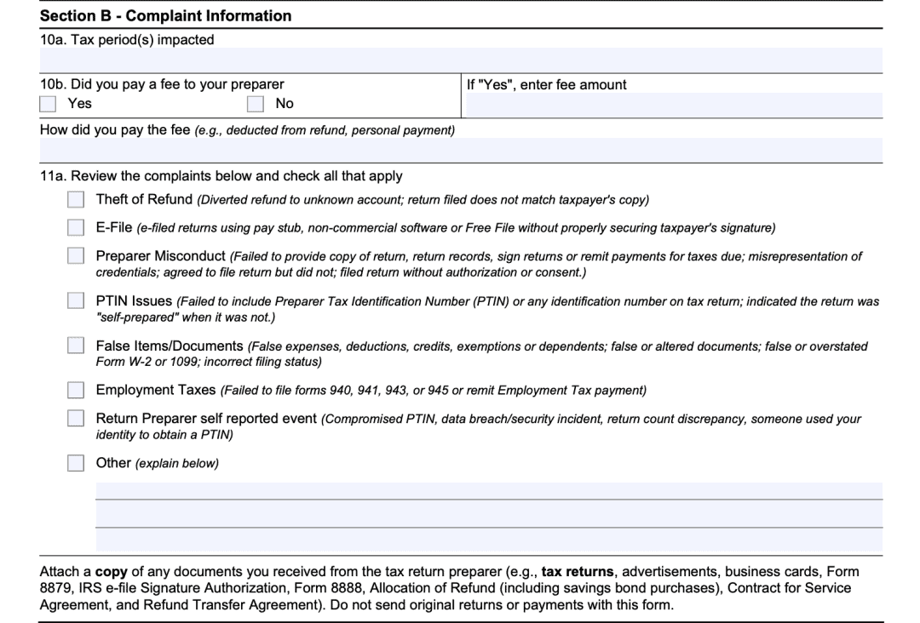920x623 pixels.
Task: Check the Yes box for question 10b
Action: tap(48, 103)
